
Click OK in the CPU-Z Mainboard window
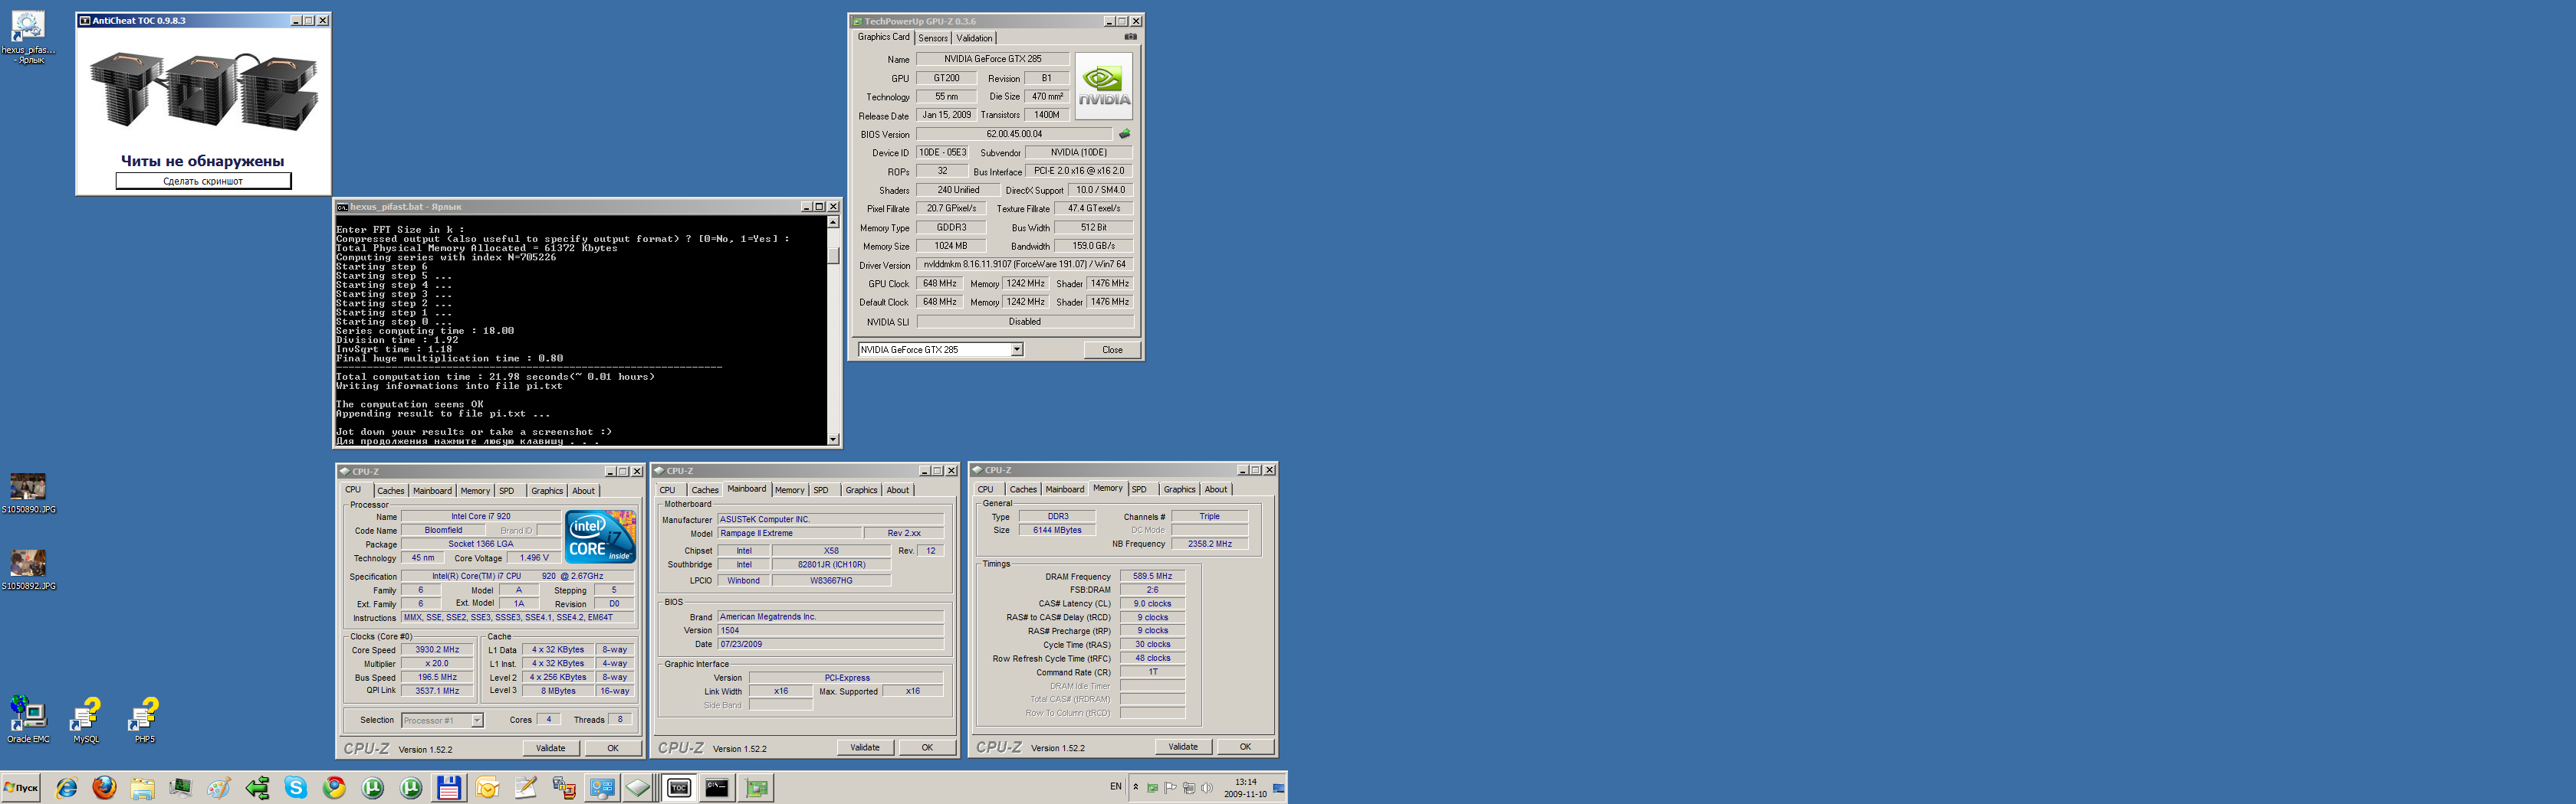[927, 747]
